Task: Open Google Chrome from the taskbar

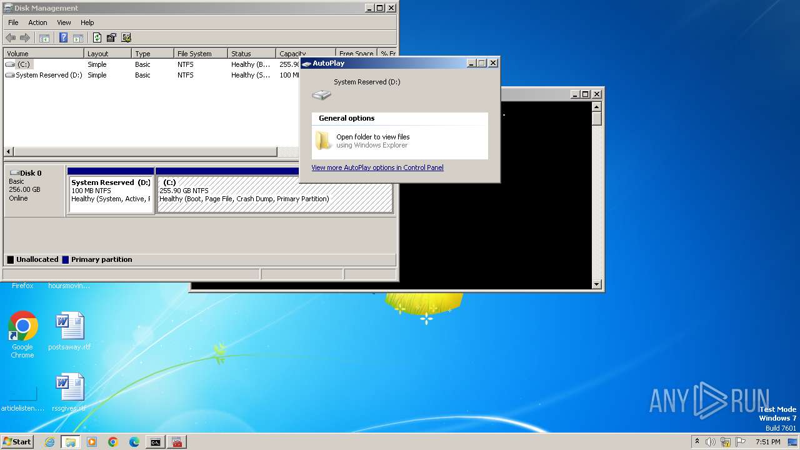Action: pos(113,442)
